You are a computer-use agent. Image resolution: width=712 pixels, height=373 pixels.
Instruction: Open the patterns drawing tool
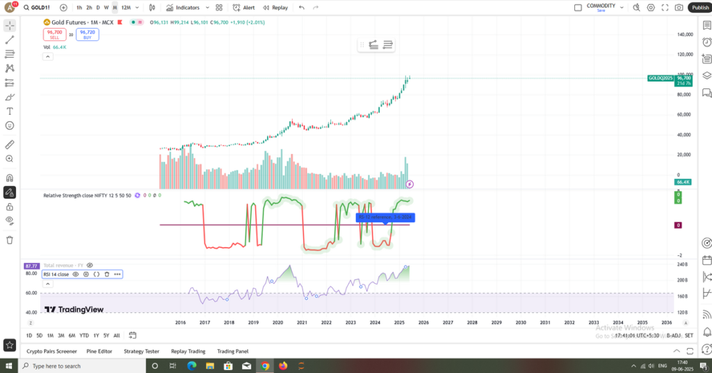(x=10, y=68)
